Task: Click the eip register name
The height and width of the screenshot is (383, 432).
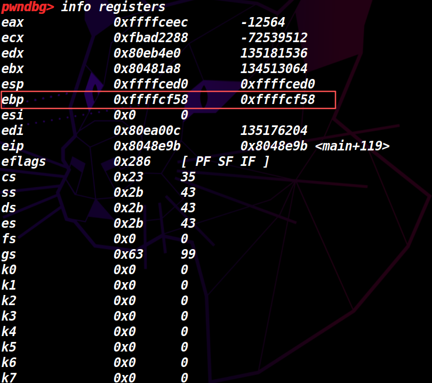Action: 12,146
